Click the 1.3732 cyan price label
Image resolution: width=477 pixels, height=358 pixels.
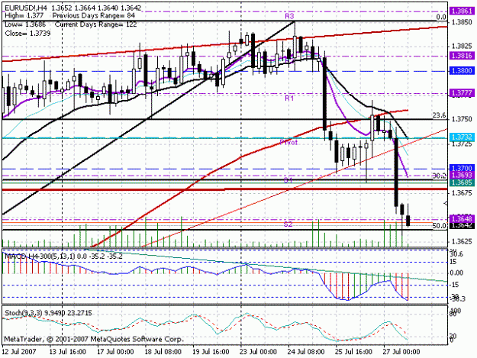pos(462,137)
